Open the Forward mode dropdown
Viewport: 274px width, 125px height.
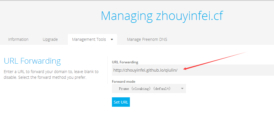coord(149,88)
